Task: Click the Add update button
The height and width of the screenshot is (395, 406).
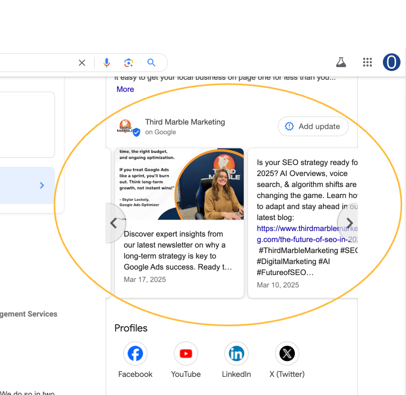Action: coord(313,127)
